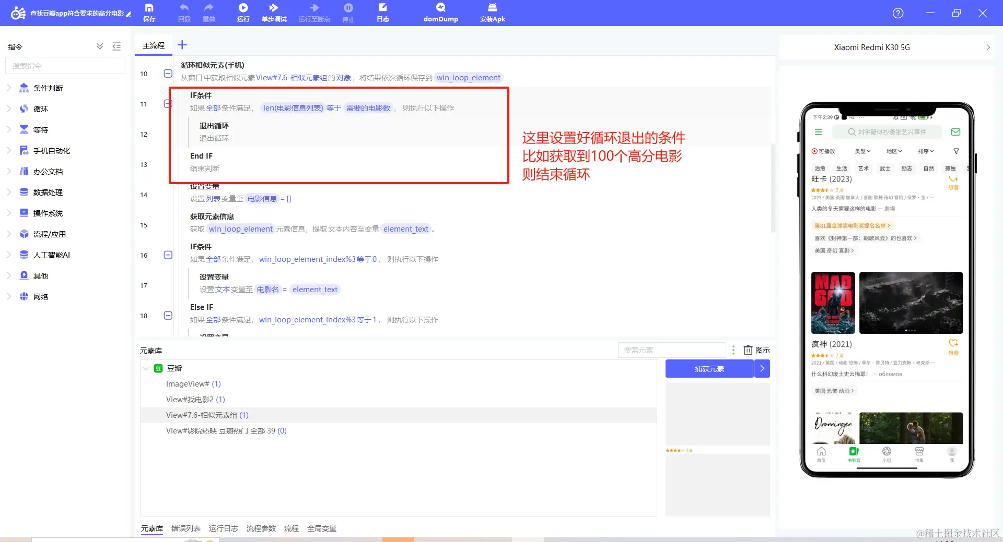The image size is (1003, 542).
Task: Toggle command panel indent icon
Action: (x=116, y=46)
